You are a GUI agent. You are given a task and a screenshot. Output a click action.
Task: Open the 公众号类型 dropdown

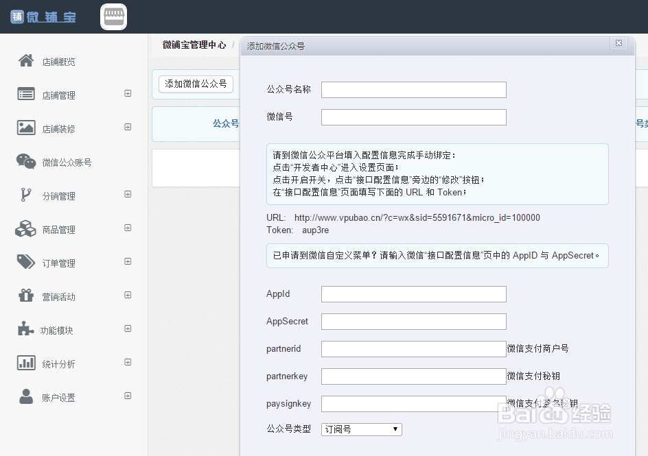click(x=362, y=429)
